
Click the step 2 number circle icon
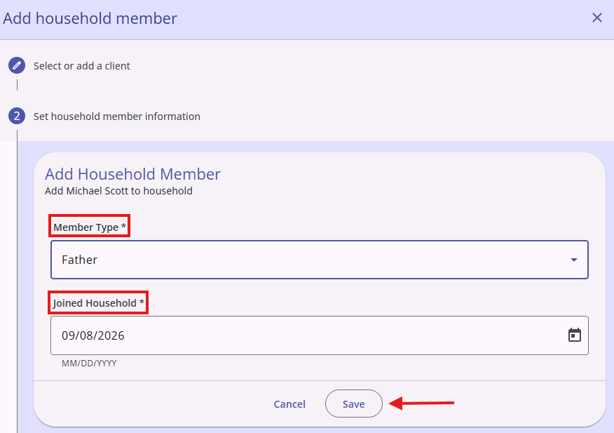(17, 116)
